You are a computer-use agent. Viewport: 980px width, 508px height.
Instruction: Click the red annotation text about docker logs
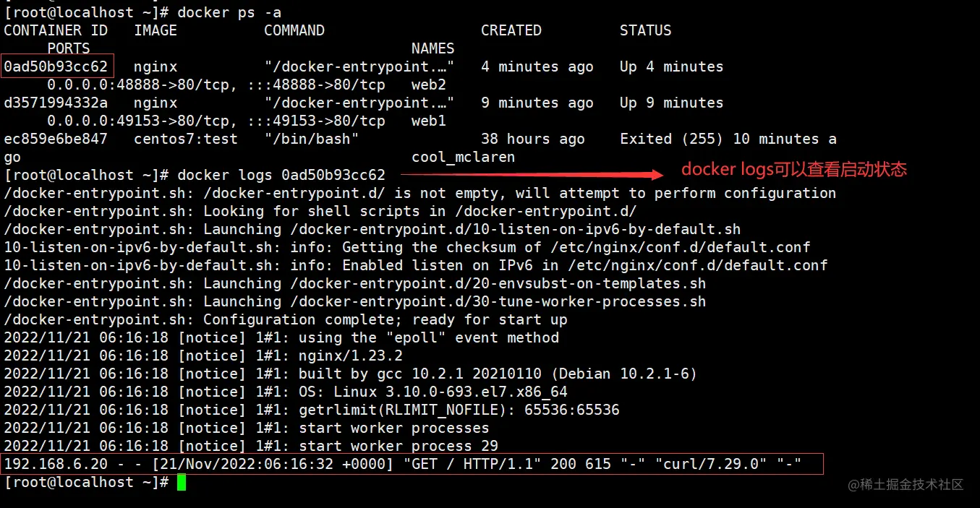point(793,170)
